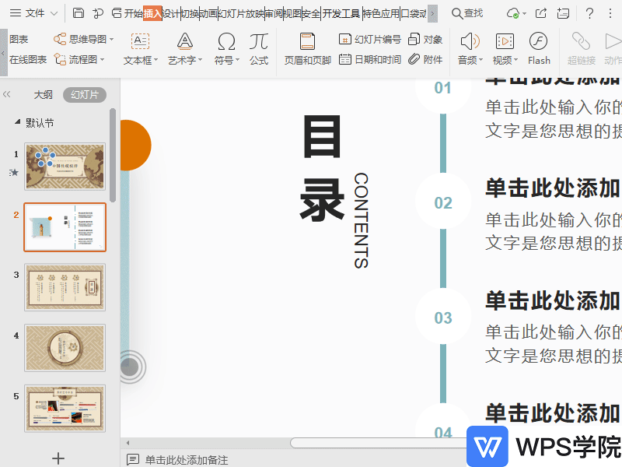Expand the Mind Map (思维导图) dropdown
This screenshot has height=467, width=622.
85,39
